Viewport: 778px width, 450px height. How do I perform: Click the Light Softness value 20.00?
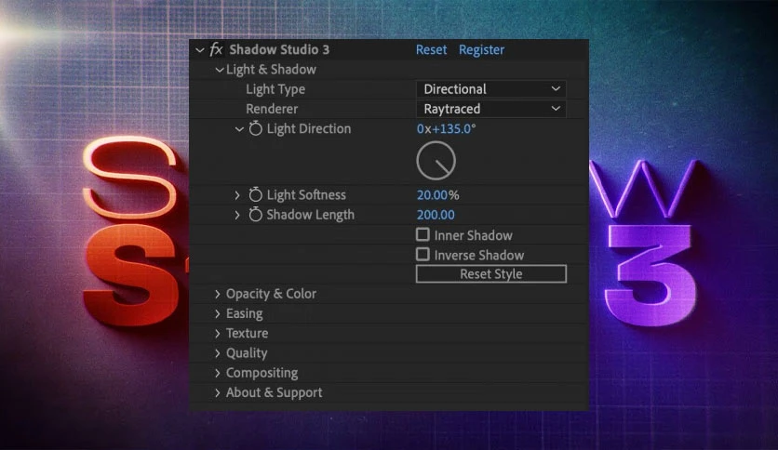coord(432,195)
